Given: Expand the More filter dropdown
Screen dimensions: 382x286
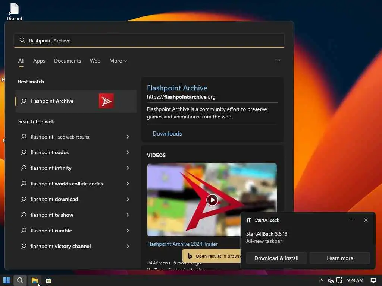Looking at the screenshot, I should [x=118, y=61].
